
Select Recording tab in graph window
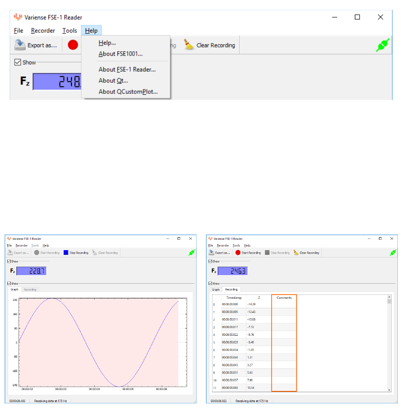pos(30,290)
